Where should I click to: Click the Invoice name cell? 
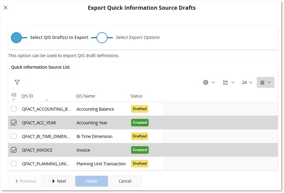(83, 150)
